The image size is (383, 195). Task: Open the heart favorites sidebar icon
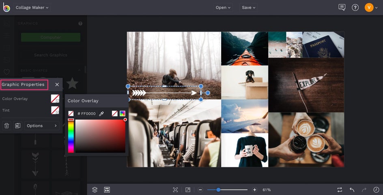6,72
